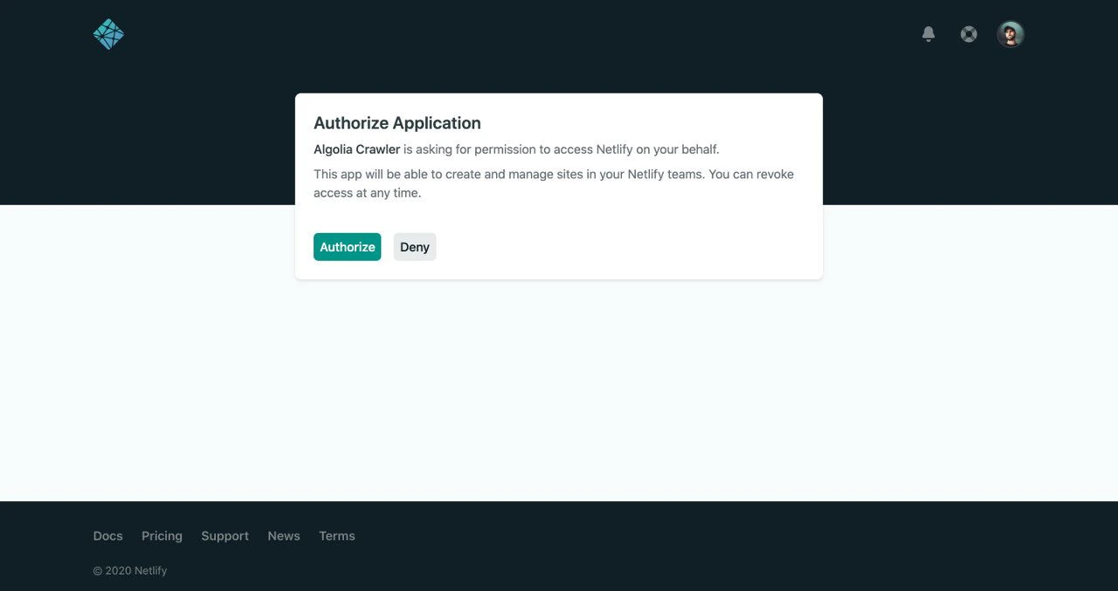Click the Netlify logo in the header
Image resolution: width=1118 pixels, height=591 pixels.
click(x=108, y=33)
